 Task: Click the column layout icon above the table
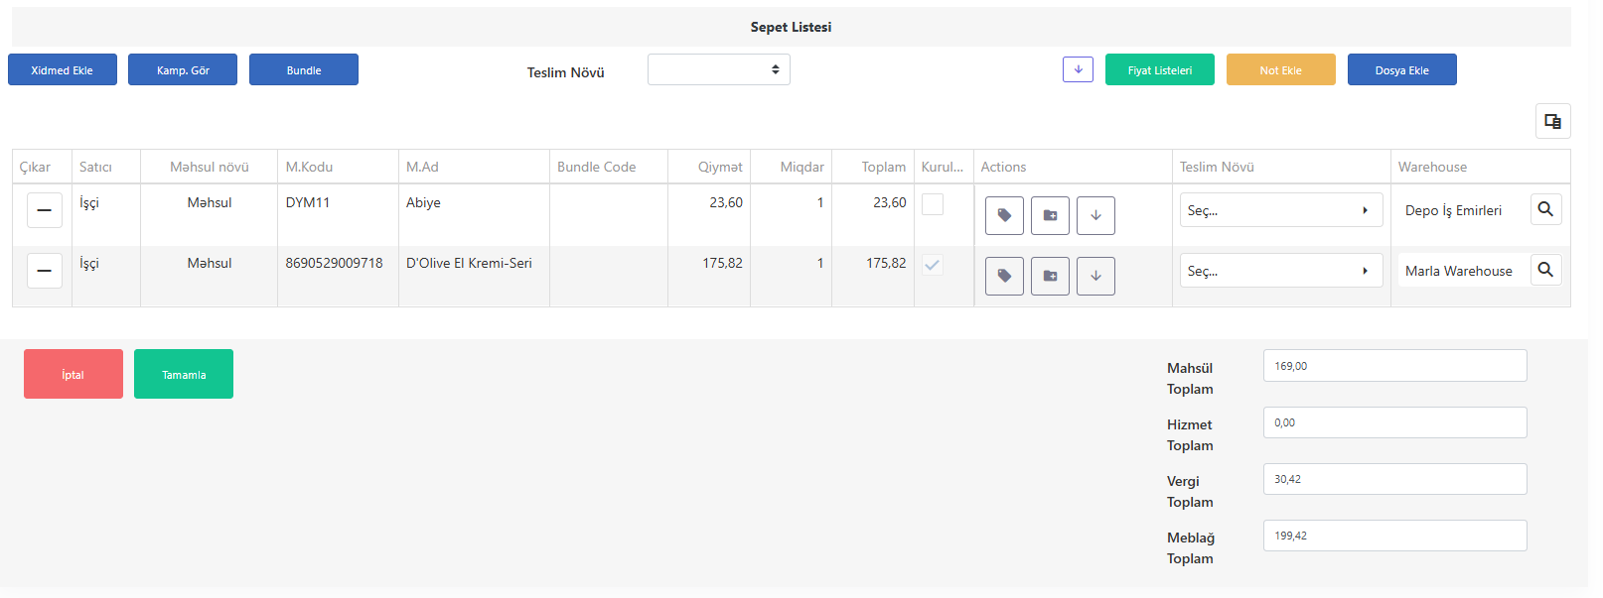point(1552,121)
